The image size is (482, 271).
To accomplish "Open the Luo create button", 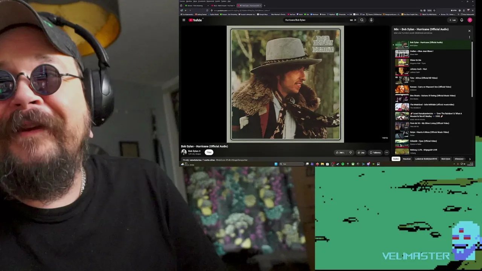I will tap(452, 20).
